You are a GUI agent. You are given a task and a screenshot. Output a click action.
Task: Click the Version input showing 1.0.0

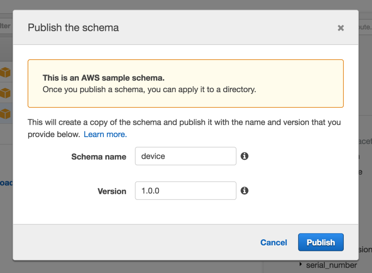click(x=185, y=191)
